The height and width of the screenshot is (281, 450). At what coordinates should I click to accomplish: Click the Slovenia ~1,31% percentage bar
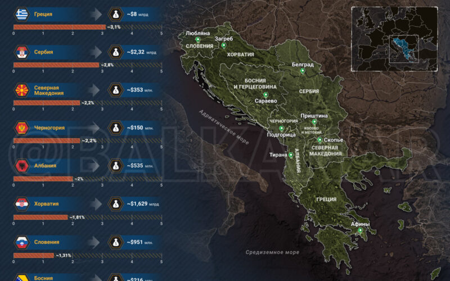point(34,255)
